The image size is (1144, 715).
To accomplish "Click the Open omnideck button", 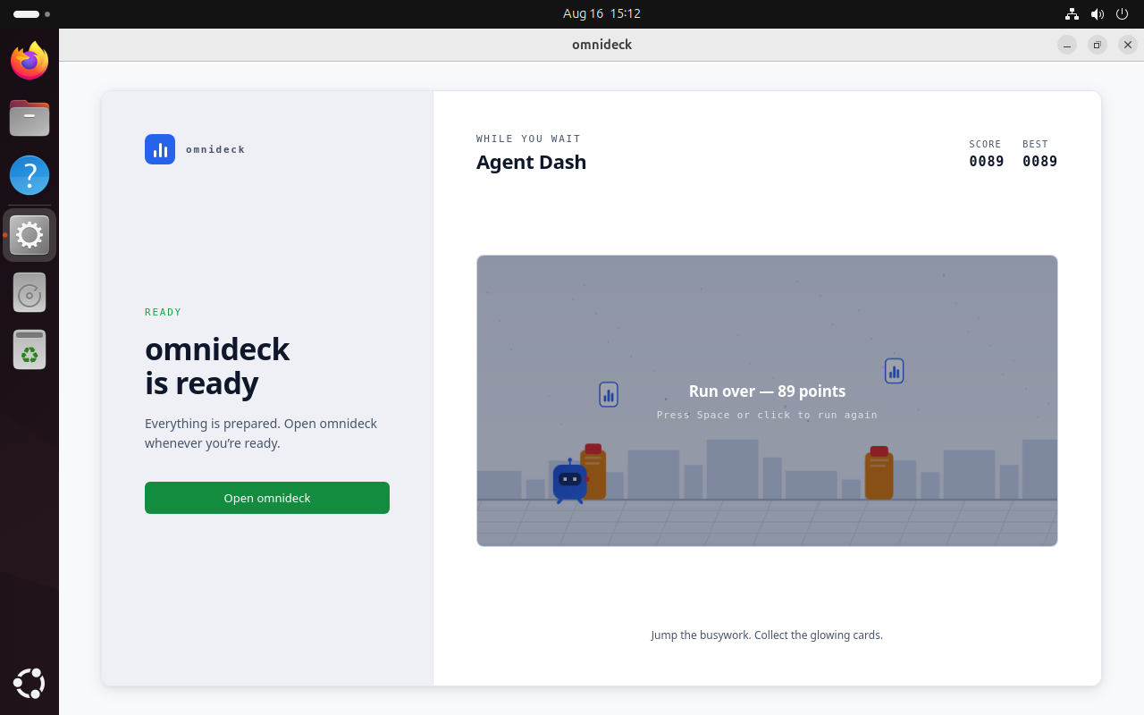I will tap(267, 498).
